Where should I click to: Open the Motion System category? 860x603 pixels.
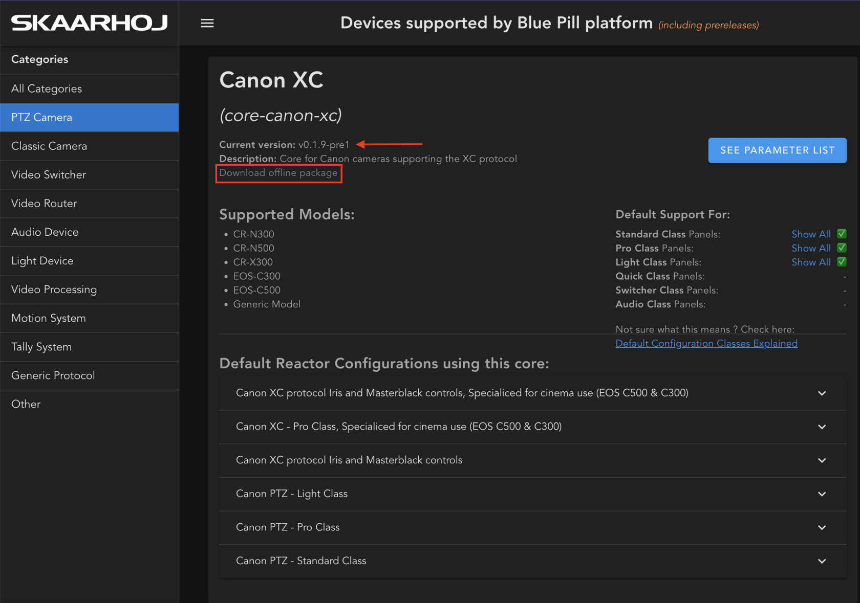(89, 318)
